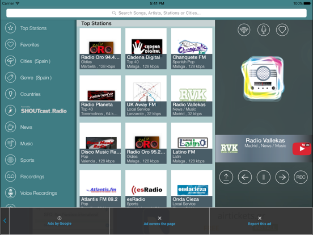This screenshot has height=235, width=313.
Task: Play Onda Cieza station
Action: tap(192, 188)
